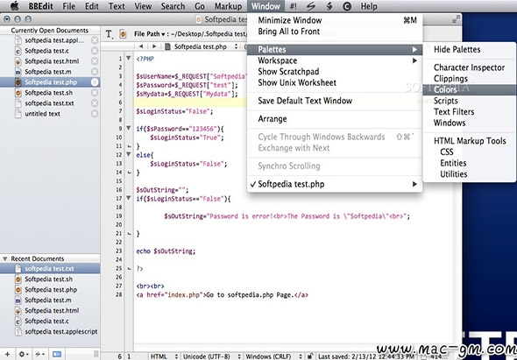Screen dimensions: 517x360
Task: Open Text Filters palette
Action: (470, 112)
